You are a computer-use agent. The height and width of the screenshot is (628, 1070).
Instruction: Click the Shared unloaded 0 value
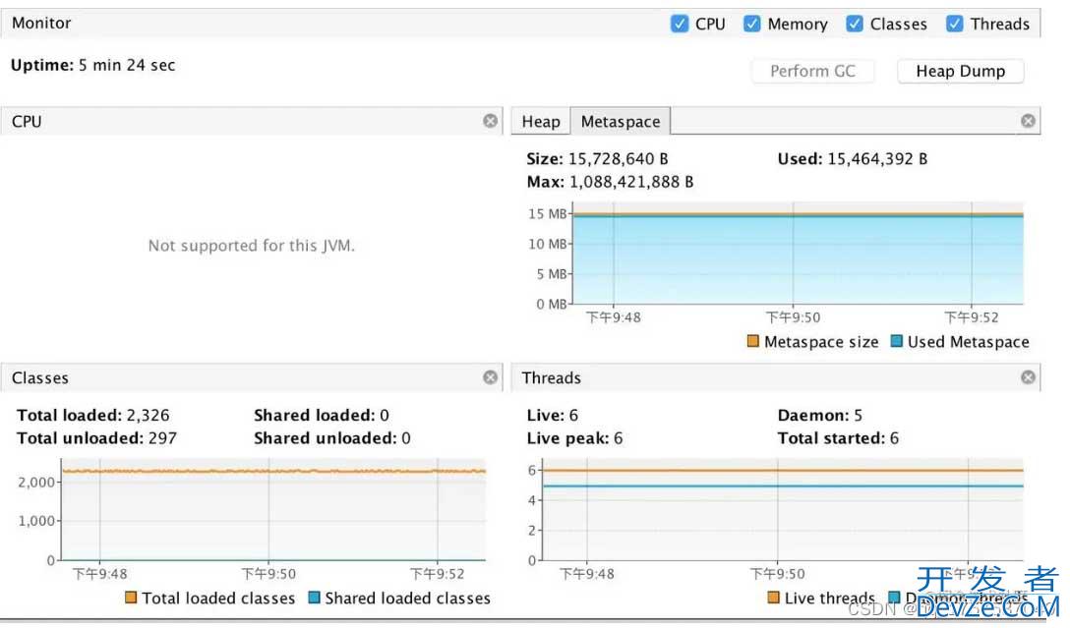click(x=406, y=437)
